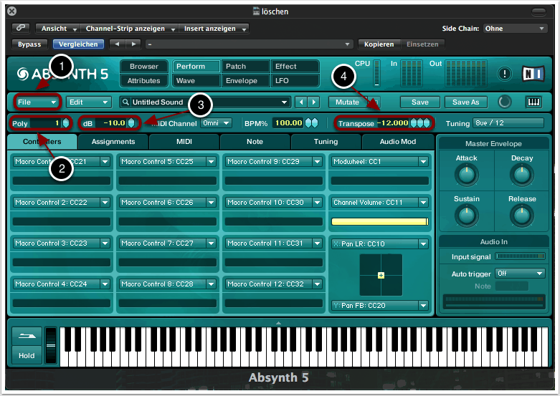Click the Attack knob in Master Envelope
Viewport: 560px width, 396px height.
(467, 174)
